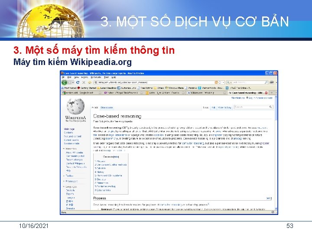Open Getting Started bookmark
312x234 pixels.
pyautogui.click(x=87, y=88)
